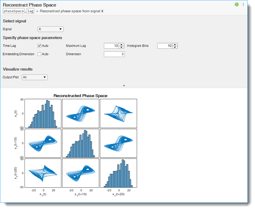
Task: Collapse the task panel using bottom arrow
Action: click(x=124, y=86)
